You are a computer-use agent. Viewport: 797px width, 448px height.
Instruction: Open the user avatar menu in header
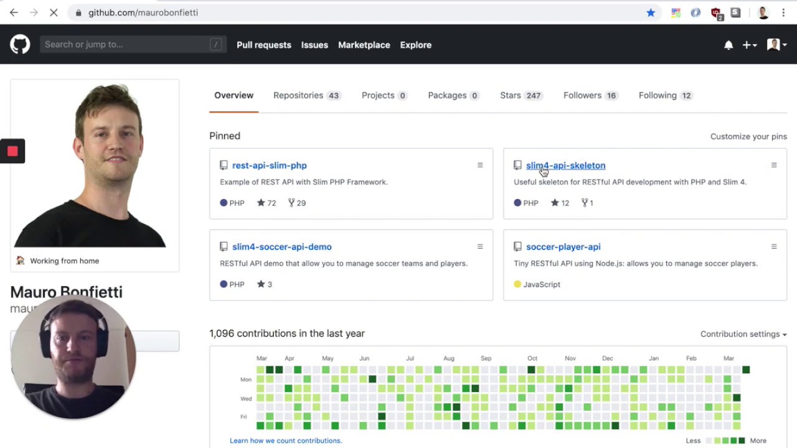(x=777, y=45)
